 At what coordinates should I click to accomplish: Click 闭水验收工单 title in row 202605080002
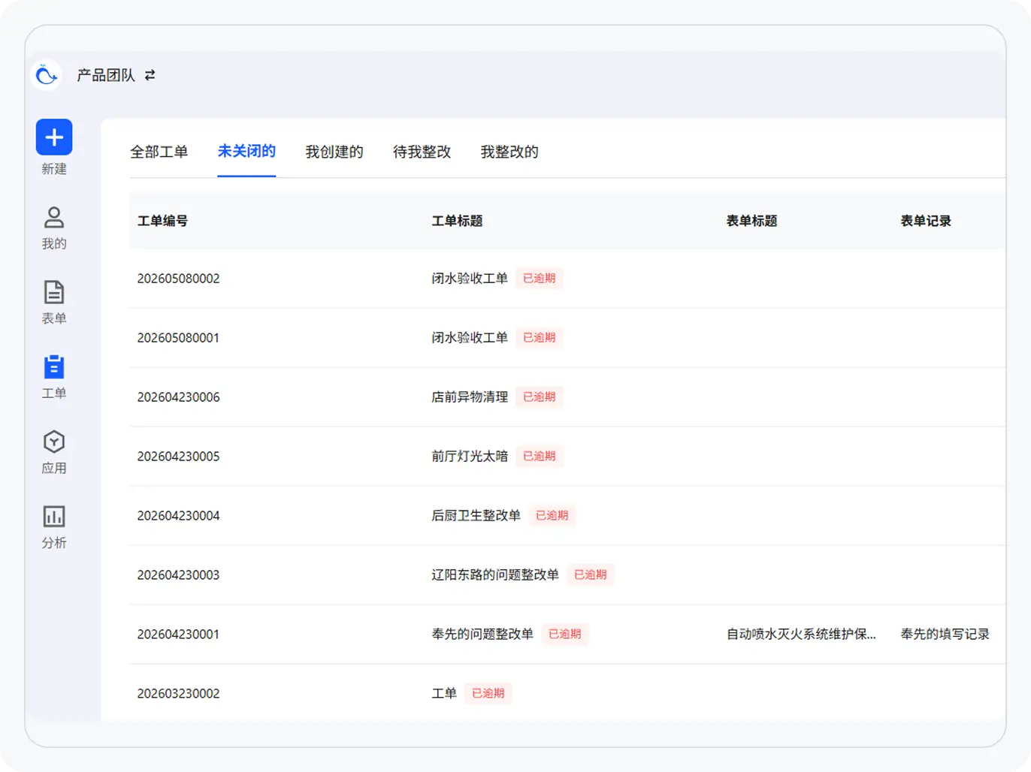[470, 279]
